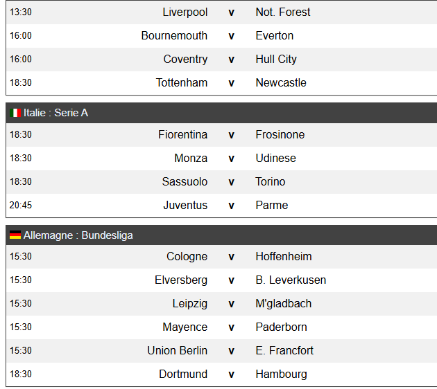Click the German flag icon
This screenshot has width=437, height=389.
[15, 235]
